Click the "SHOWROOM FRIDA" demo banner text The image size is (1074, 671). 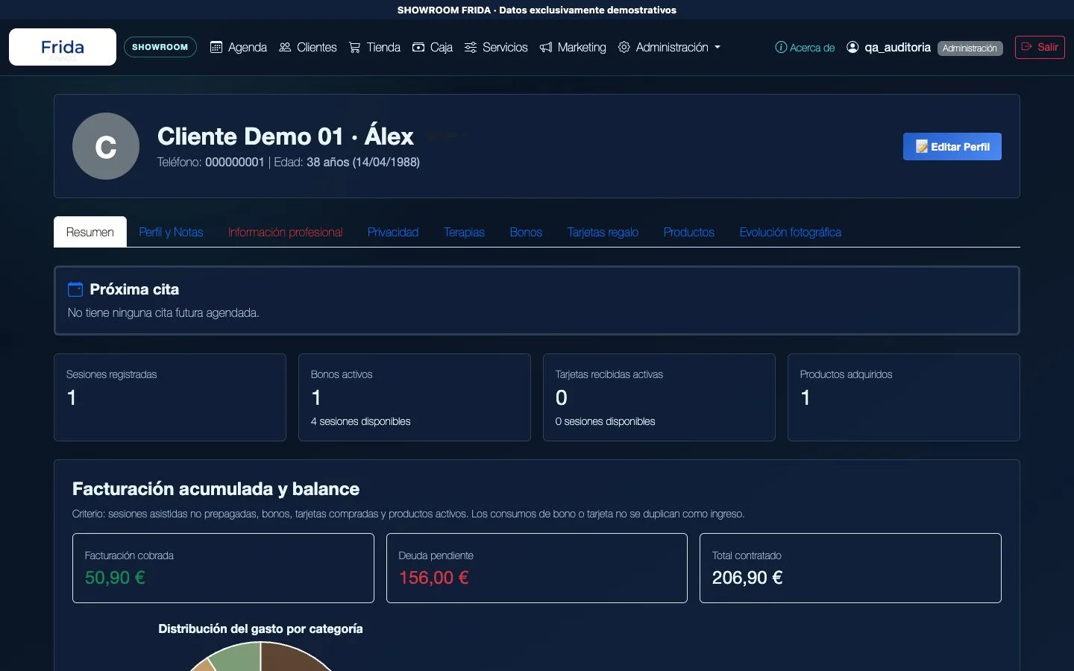(x=537, y=10)
